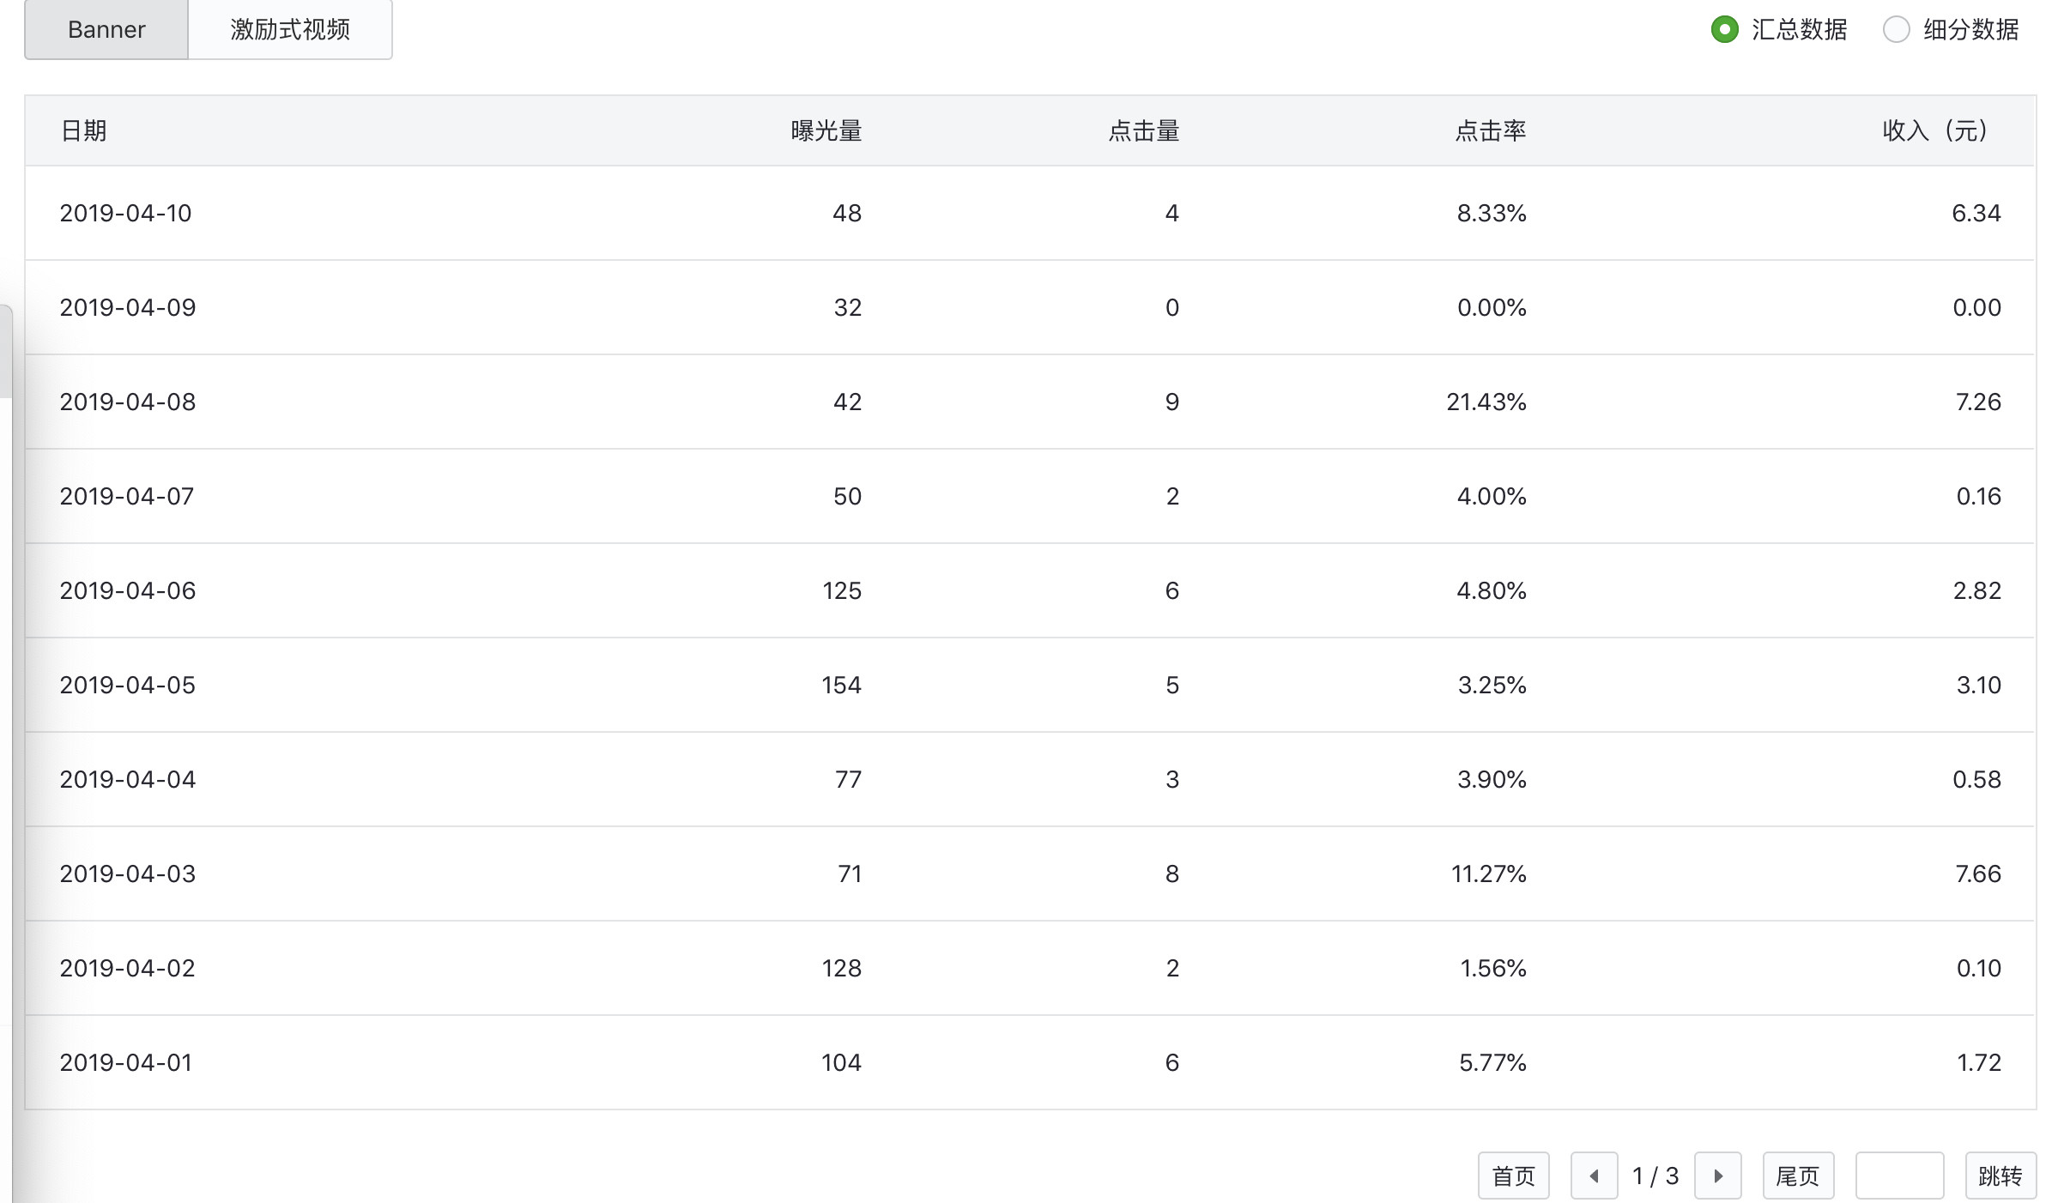Click 点击率 column header
Screen dimensions: 2058x1203
[x=1491, y=130]
